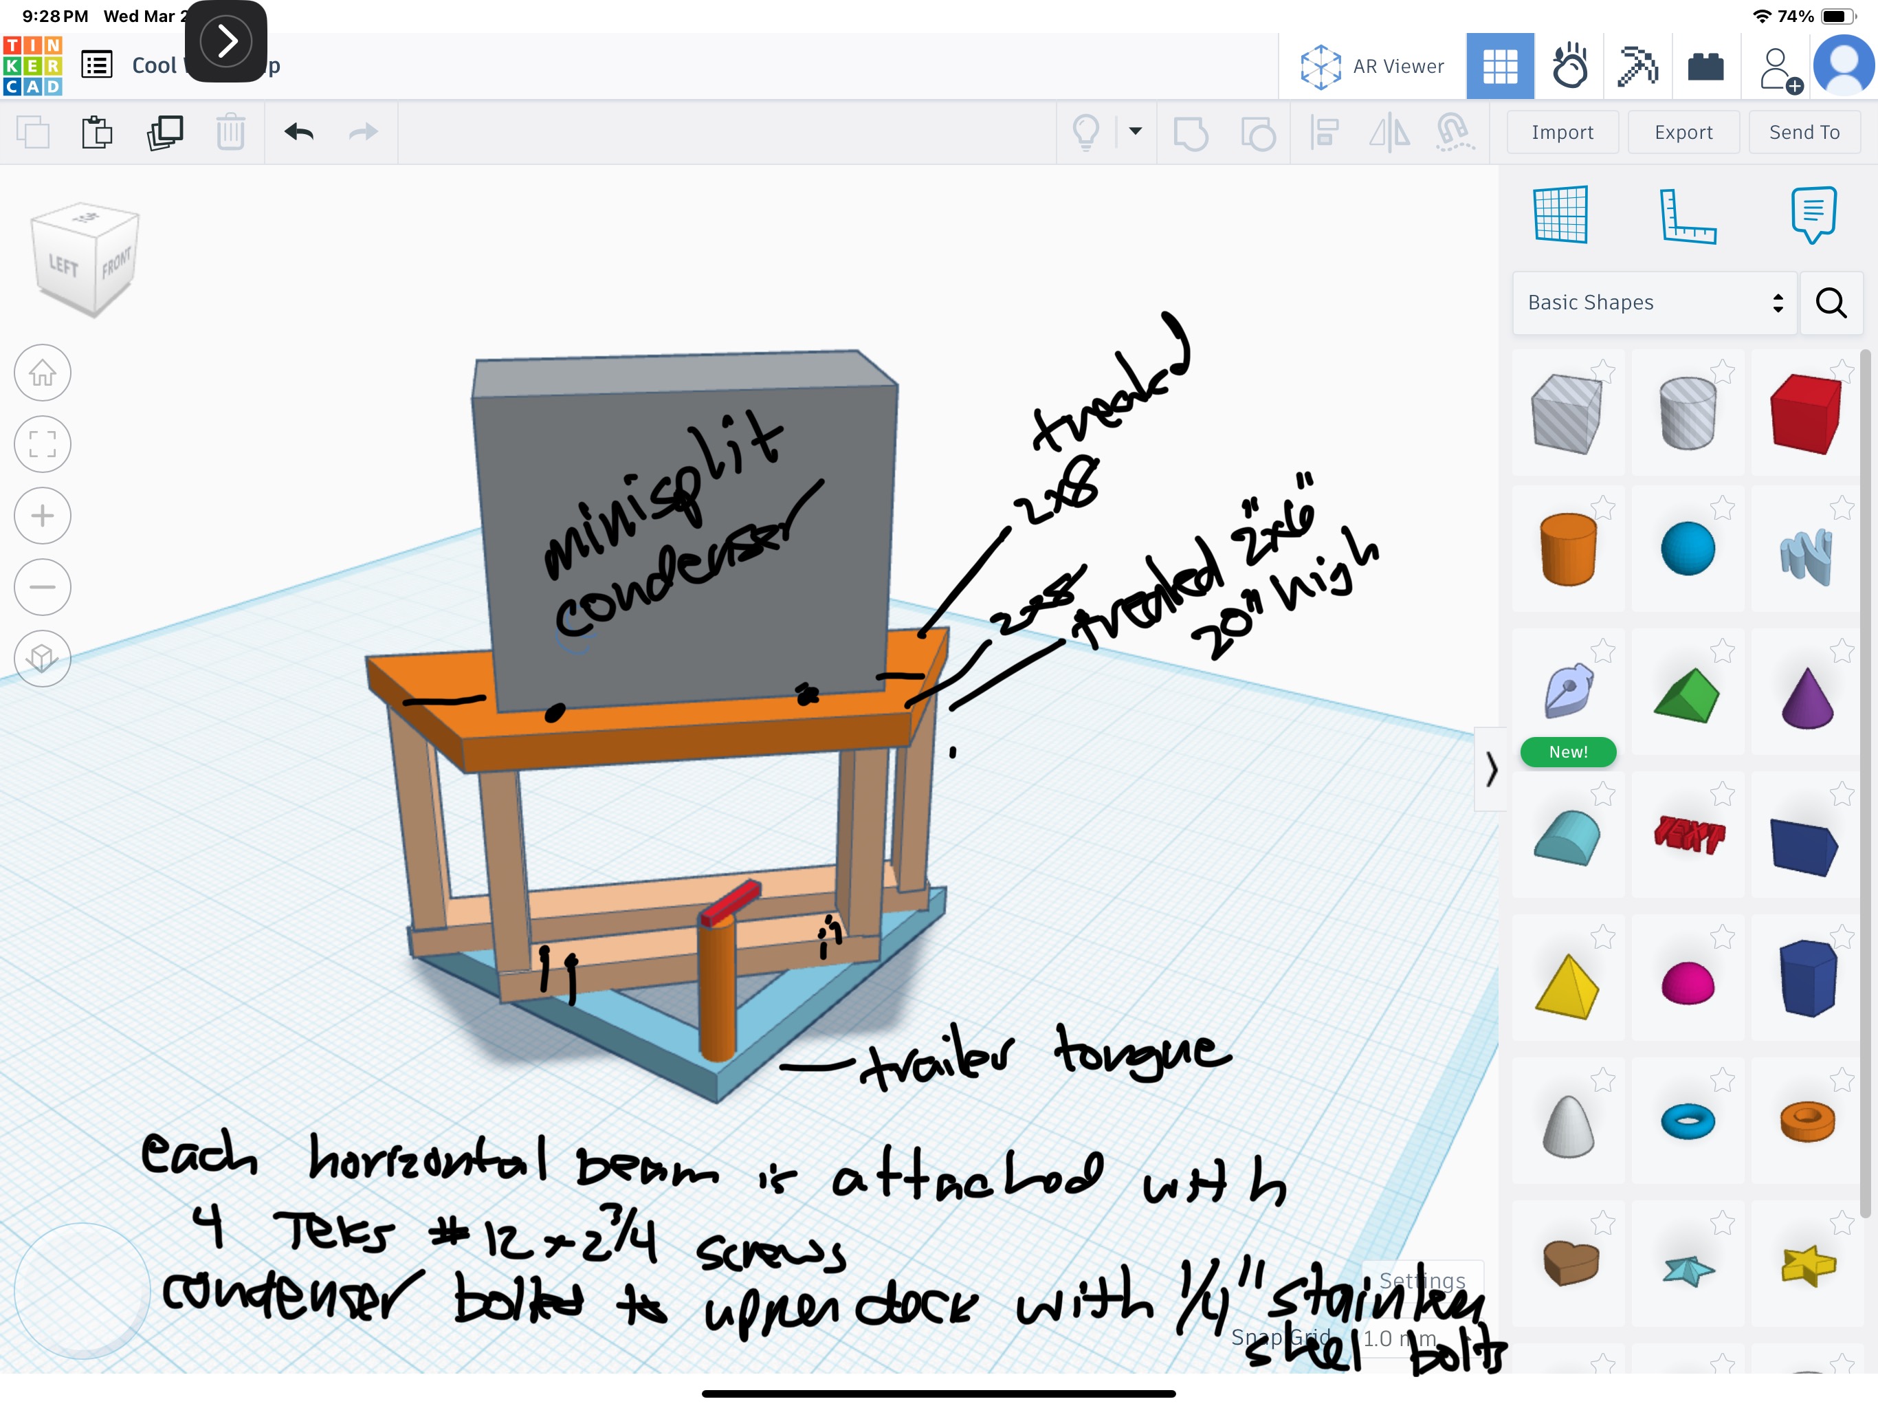Delete selection with trash icon
This screenshot has height=1408, width=1878.
tap(230, 133)
